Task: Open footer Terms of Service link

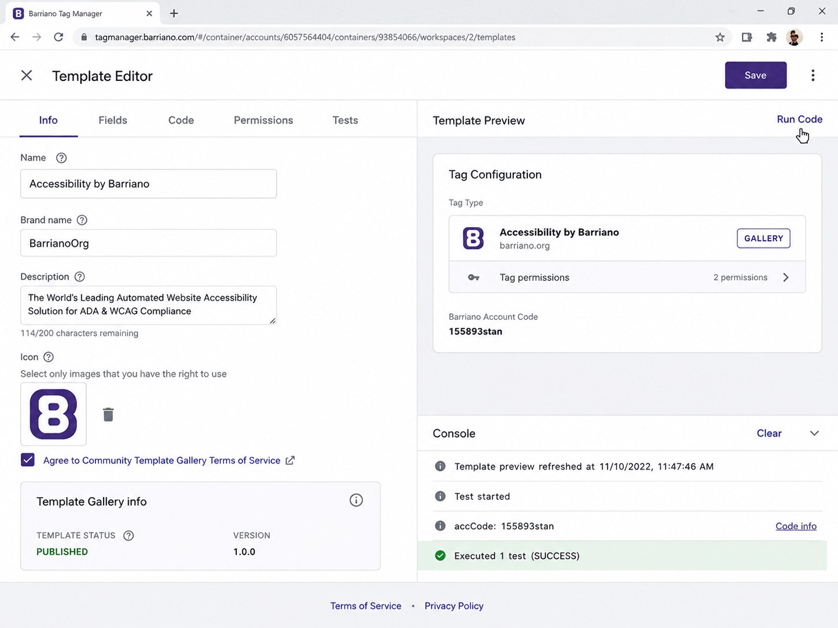Action: (366, 605)
